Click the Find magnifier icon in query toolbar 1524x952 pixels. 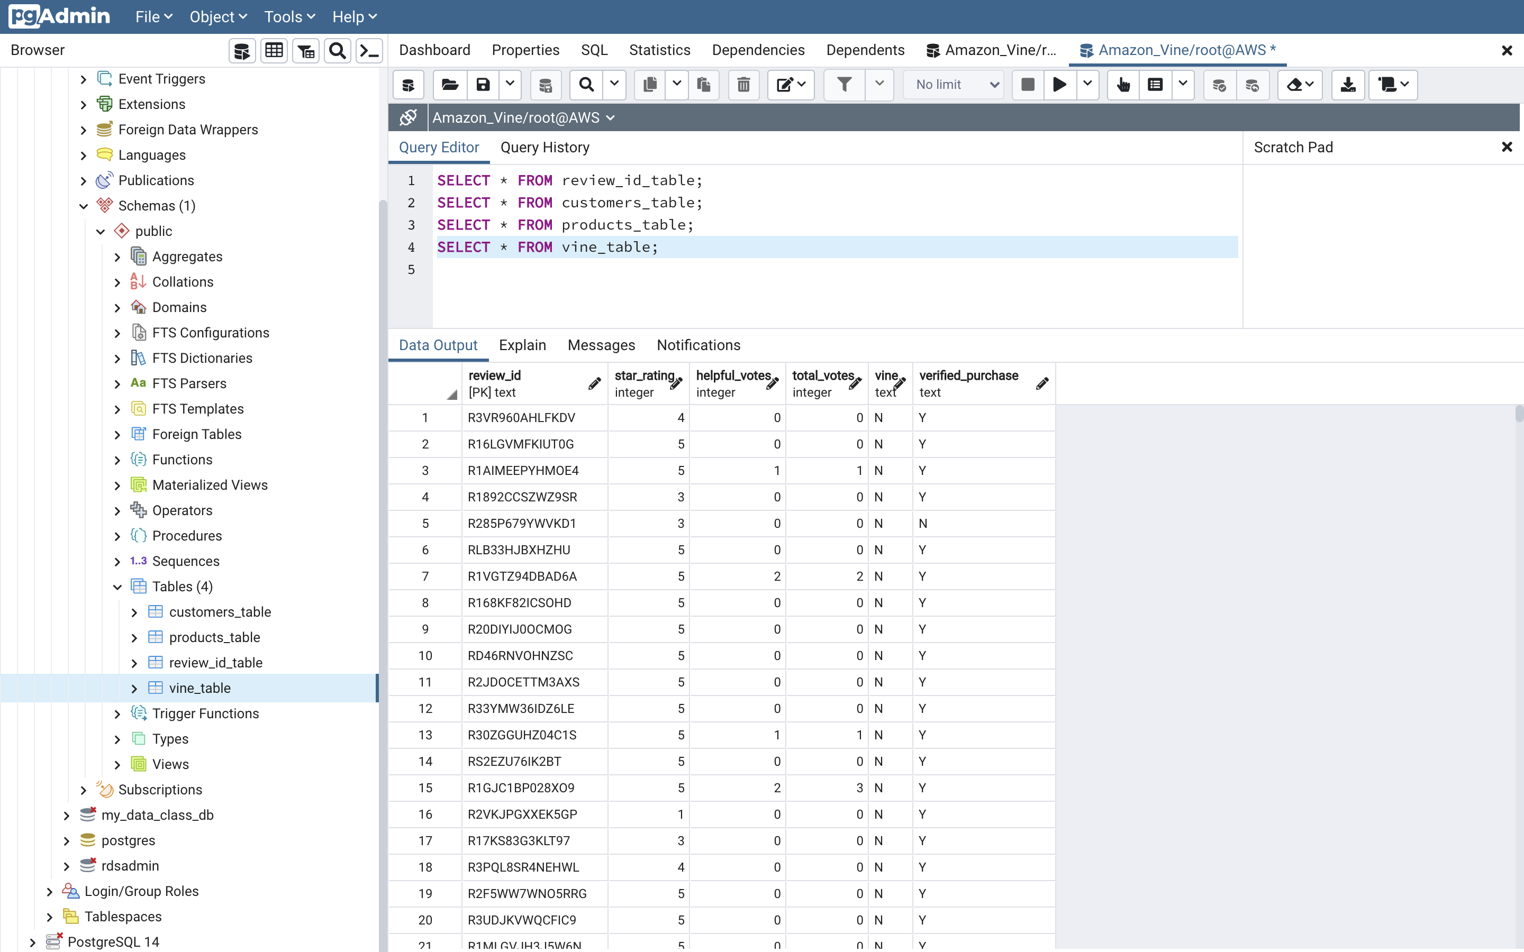[x=586, y=85]
